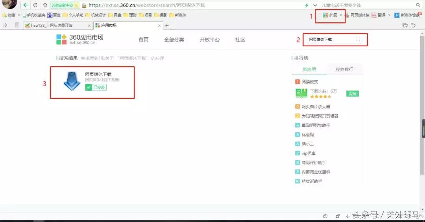This screenshot has width=425, height=222.
Task: Click the 扩展 extensions button
Action: 330,15
